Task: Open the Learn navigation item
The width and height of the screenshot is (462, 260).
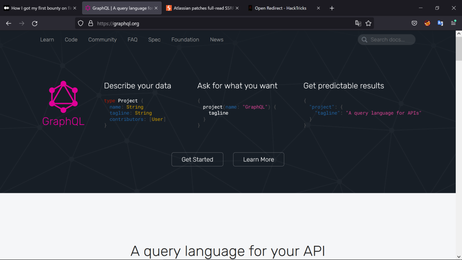Action: 47,40
